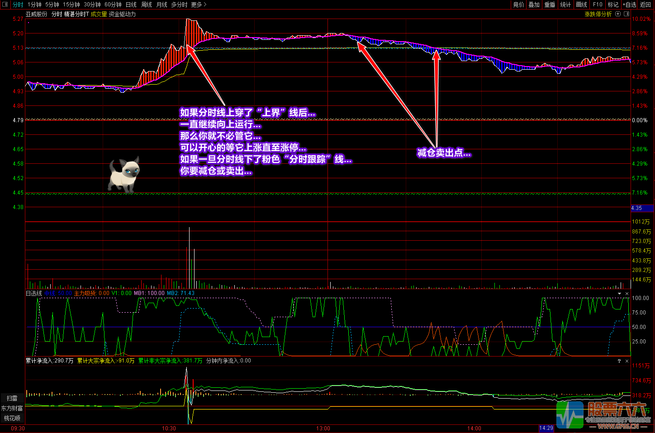Select the 资金驱动力 indicator label
Screen dimensions: 655x433
click(x=122, y=14)
